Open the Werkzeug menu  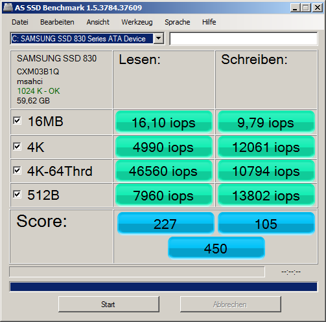click(x=137, y=22)
